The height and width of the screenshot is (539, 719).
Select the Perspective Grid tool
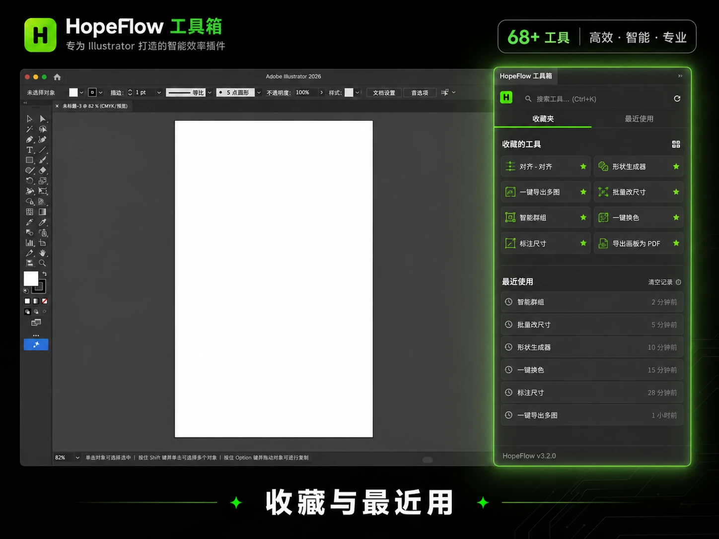click(43, 202)
